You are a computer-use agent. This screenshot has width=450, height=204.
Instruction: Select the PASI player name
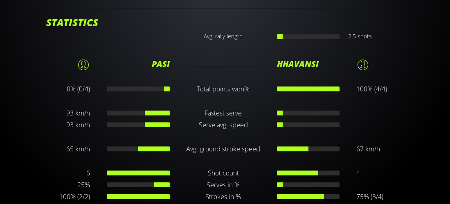coord(161,64)
